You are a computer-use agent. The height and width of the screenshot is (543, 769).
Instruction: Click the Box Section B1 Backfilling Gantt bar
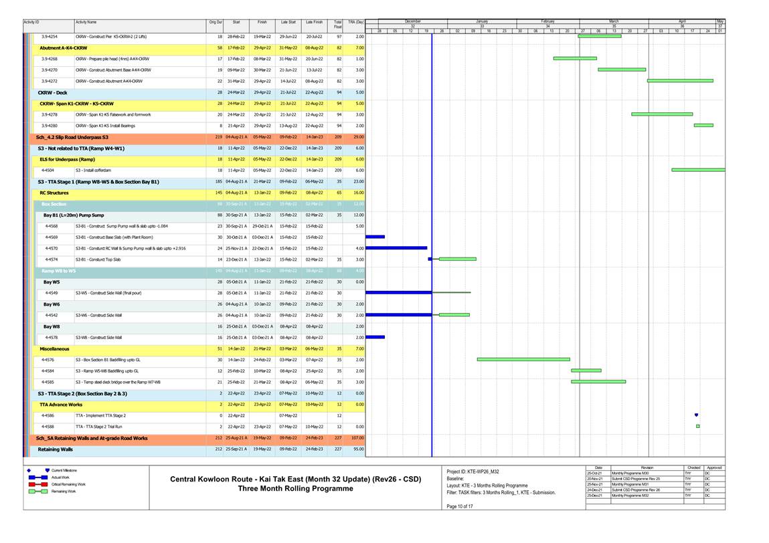click(523, 359)
